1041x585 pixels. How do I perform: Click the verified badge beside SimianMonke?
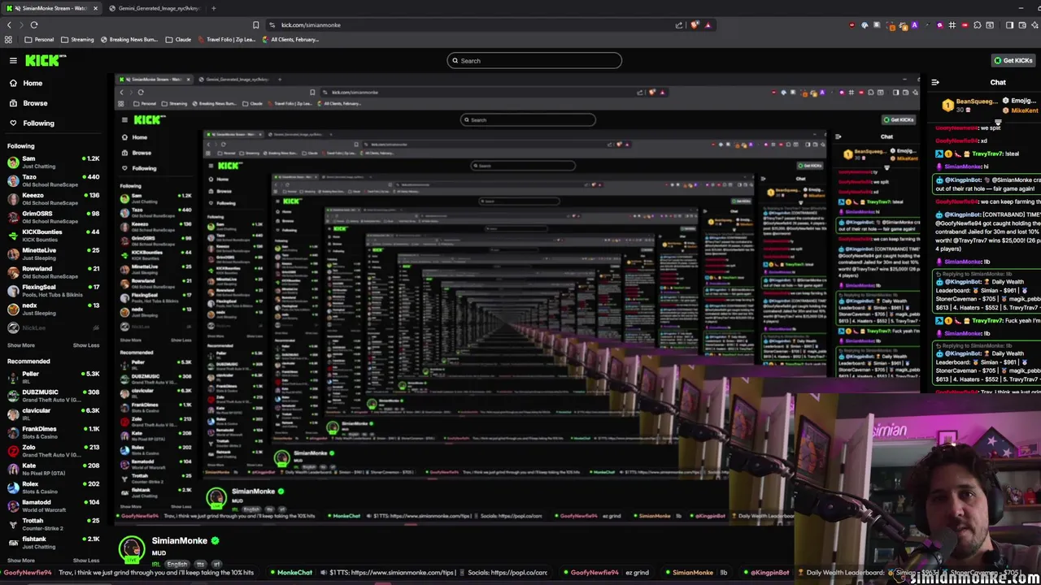[215, 541]
